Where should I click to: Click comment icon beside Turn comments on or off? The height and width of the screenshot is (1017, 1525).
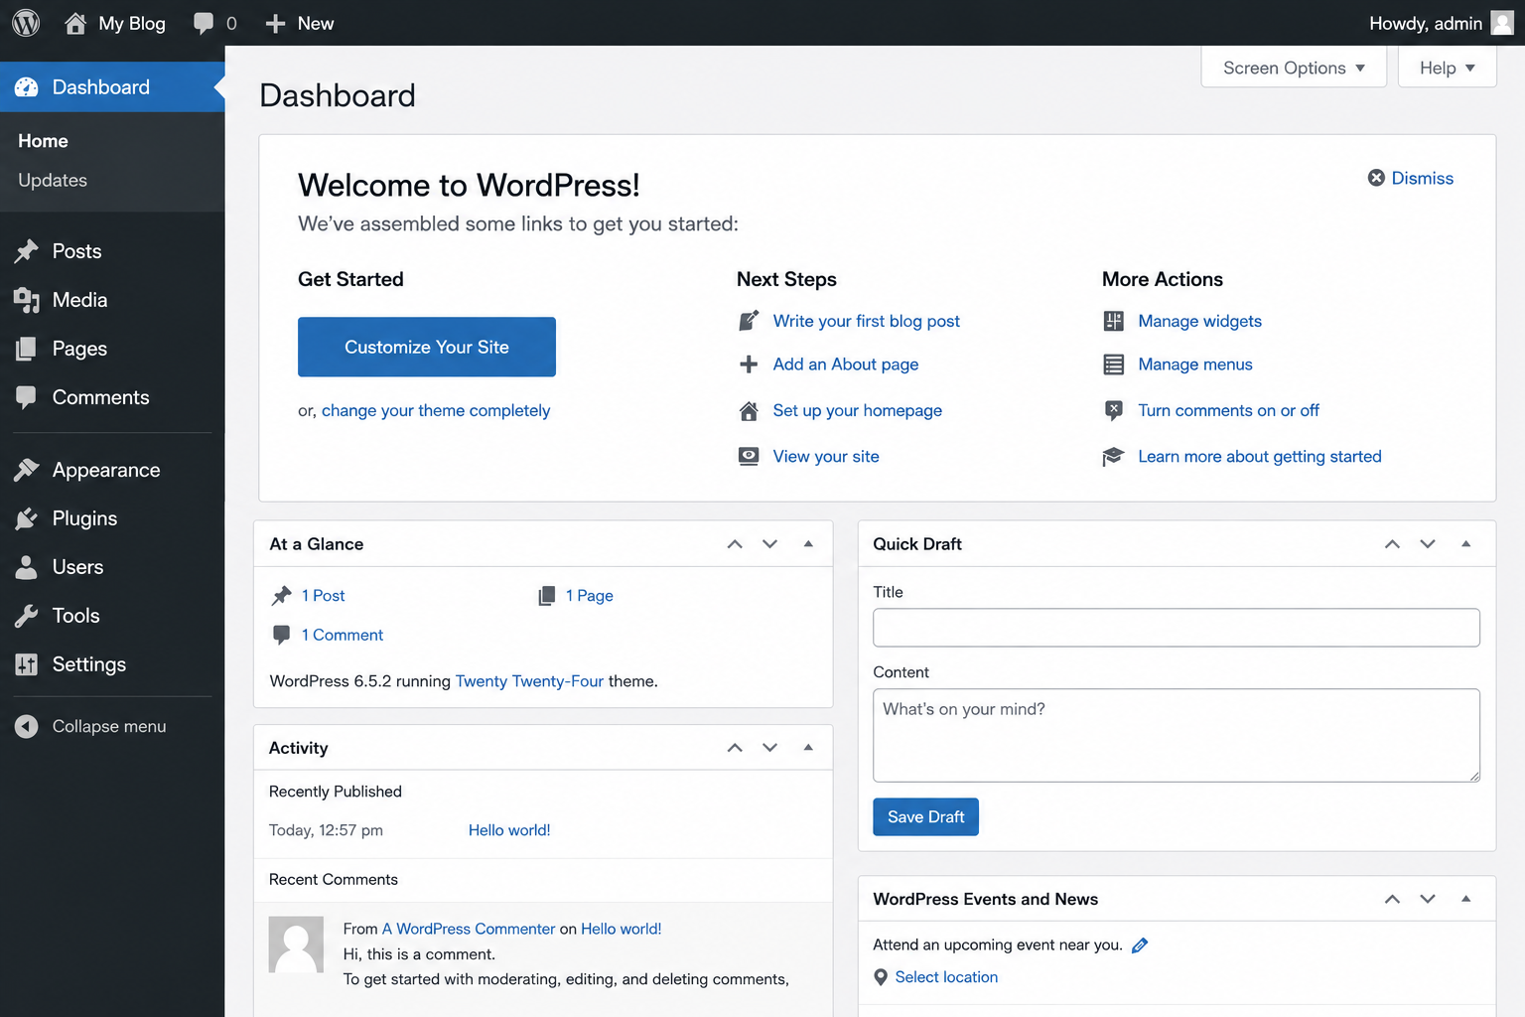[x=1114, y=410]
